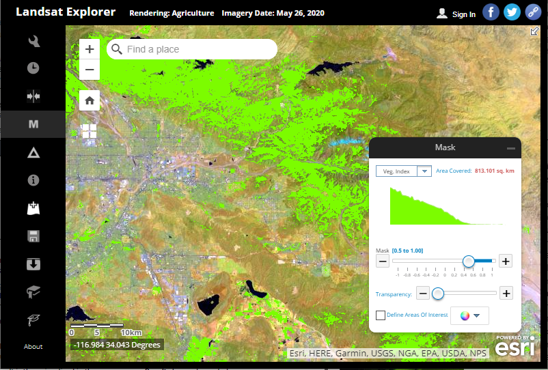Decrease transparency with minus button

pos(422,294)
